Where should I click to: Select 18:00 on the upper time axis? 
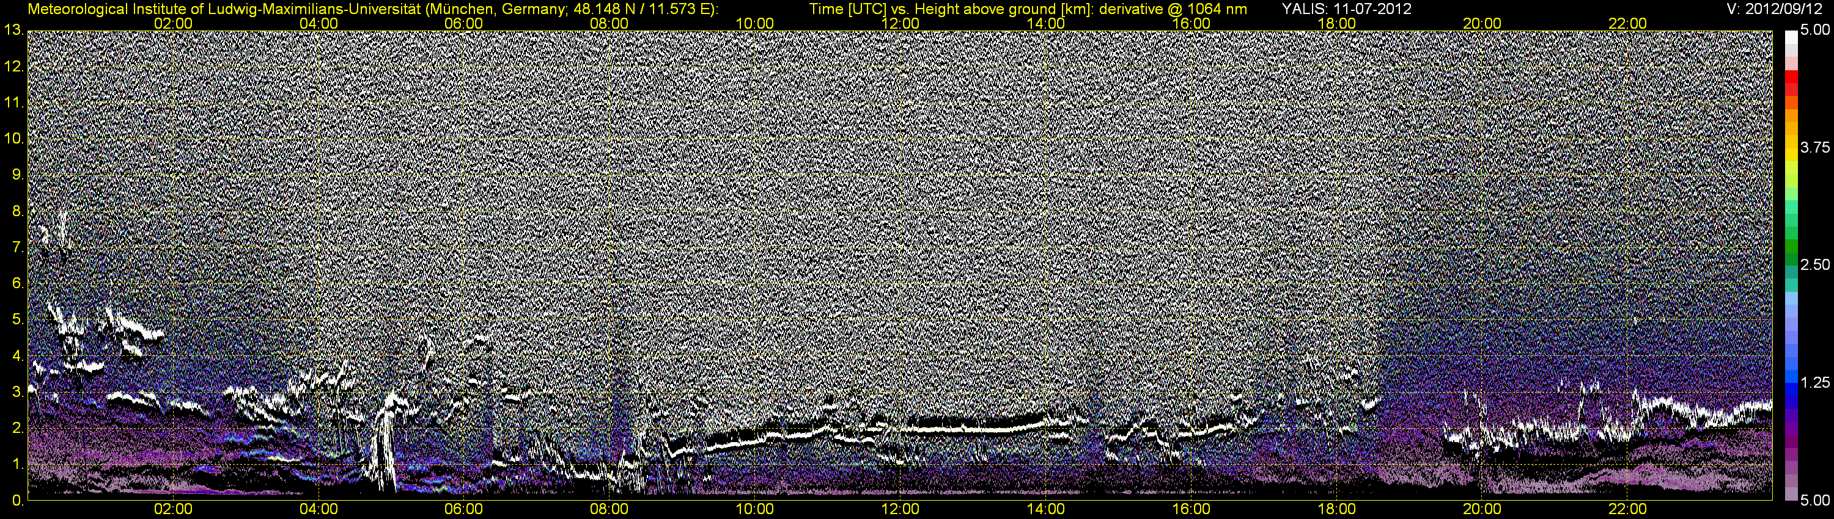pos(1336,23)
